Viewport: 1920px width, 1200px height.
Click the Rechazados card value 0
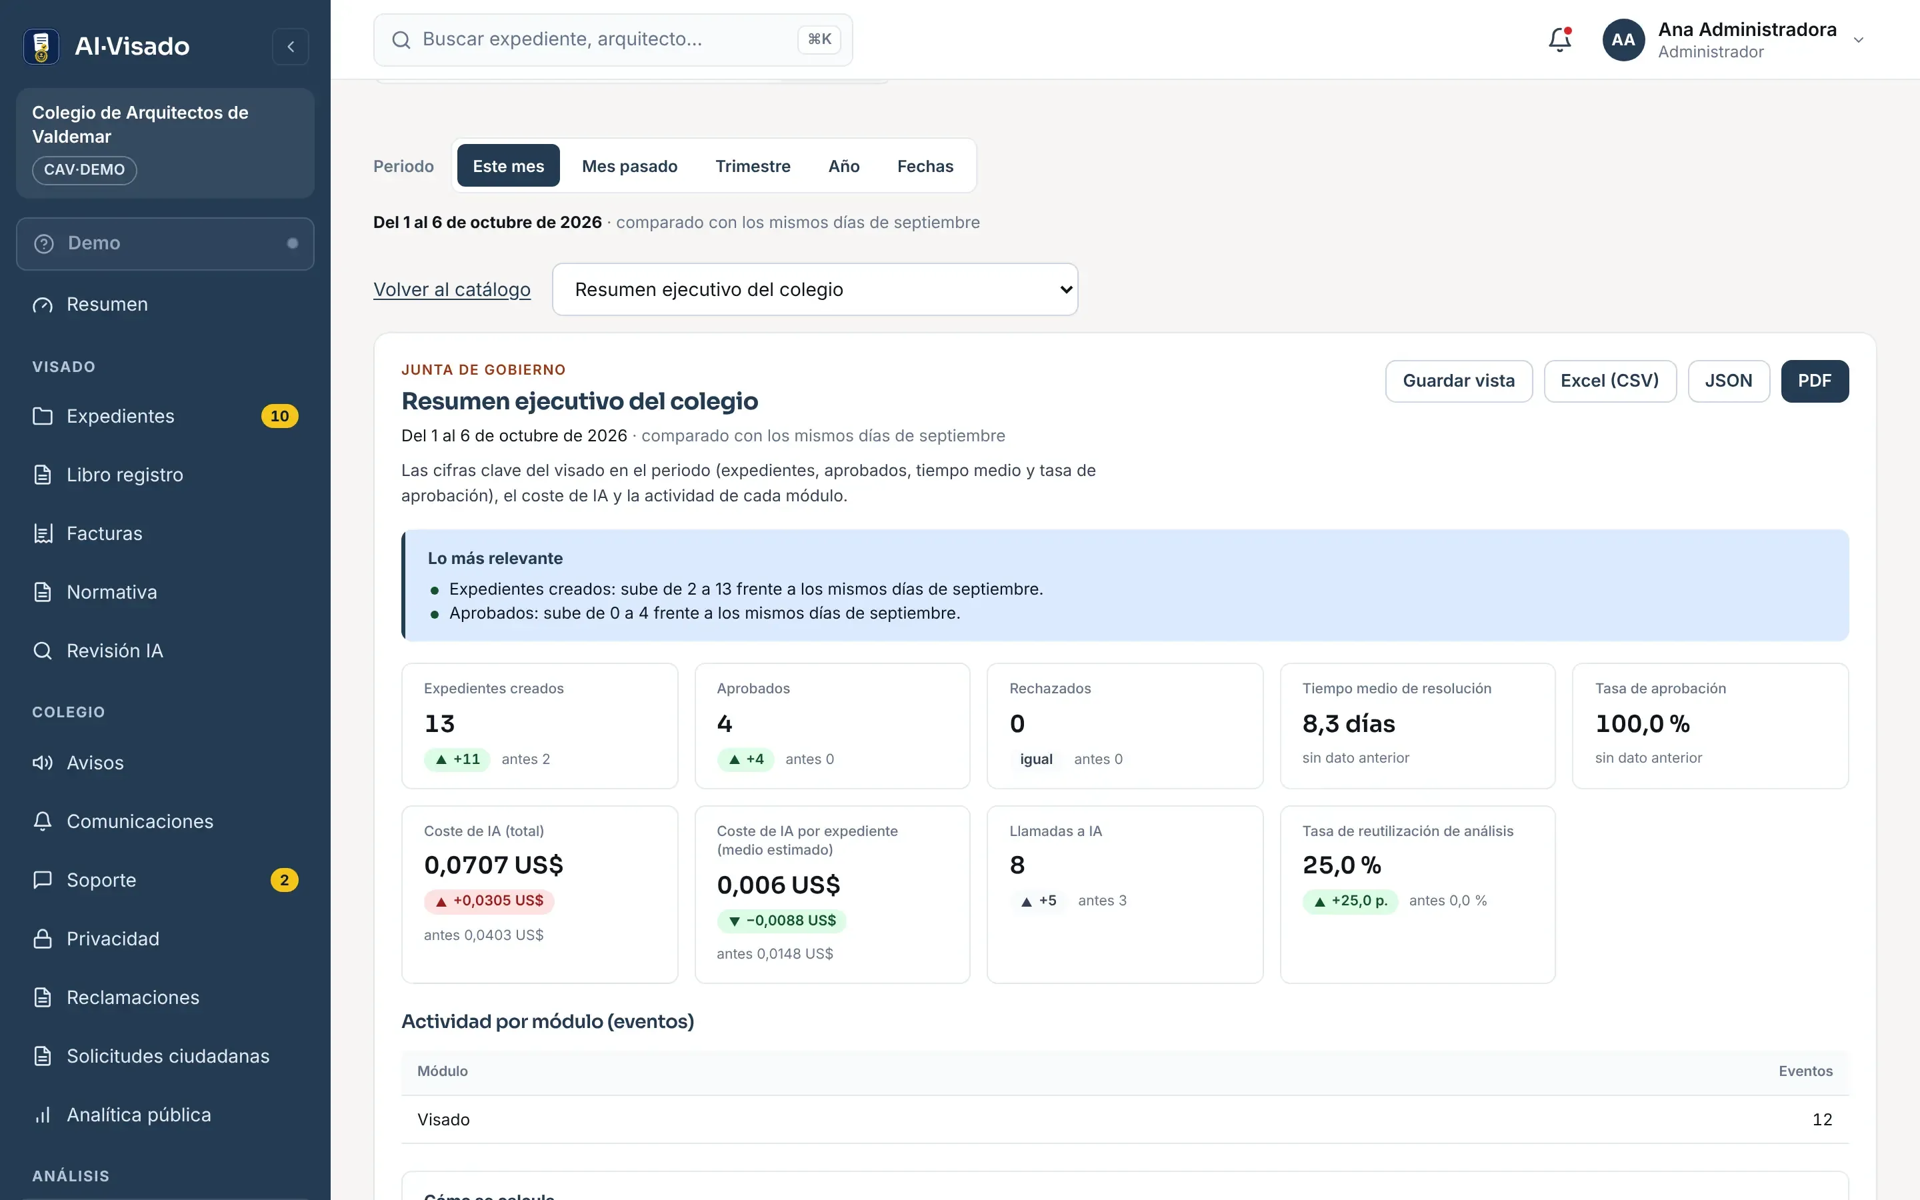(1017, 724)
